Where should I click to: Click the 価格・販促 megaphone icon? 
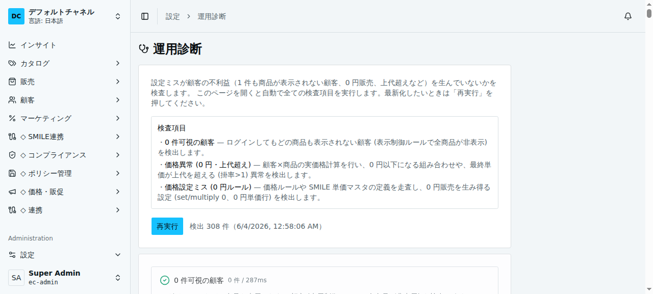click(12, 192)
